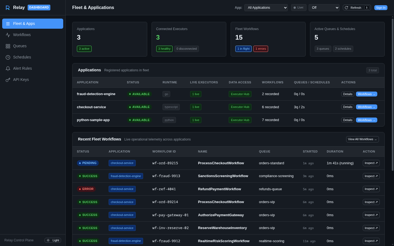This screenshot has height=246, width=394.
Task: Open the All Applications dropdown
Action: coord(266,8)
